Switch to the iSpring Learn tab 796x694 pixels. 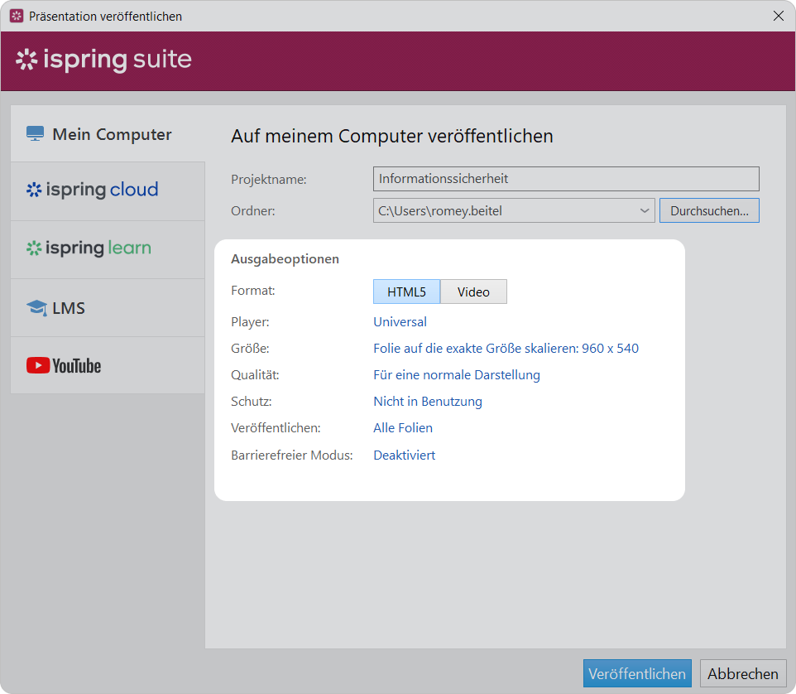[x=108, y=249]
